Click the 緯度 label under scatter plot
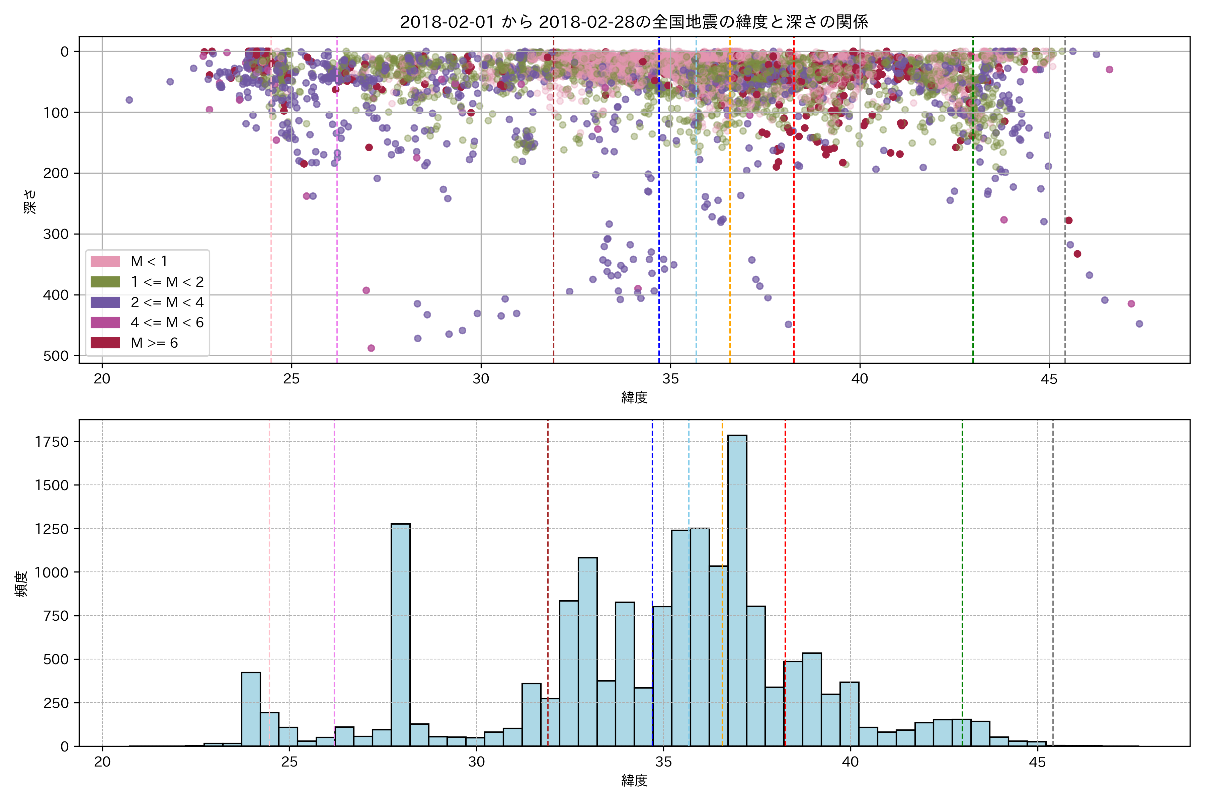Image resolution: width=1205 pixels, height=803 pixels. [634, 397]
